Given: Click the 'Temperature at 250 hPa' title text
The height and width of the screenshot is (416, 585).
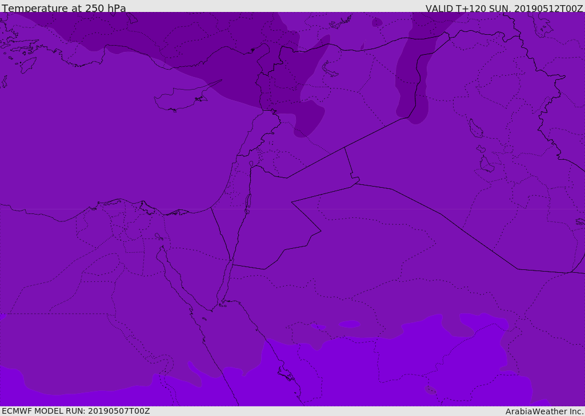Looking at the screenshot, I should click(64, 8).
